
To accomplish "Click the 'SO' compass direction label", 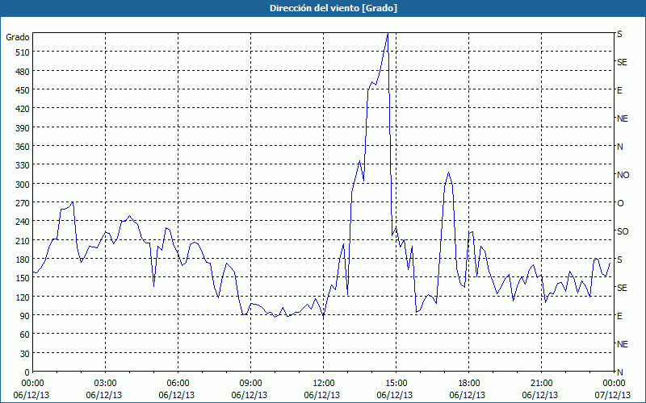I will point(623,231).
